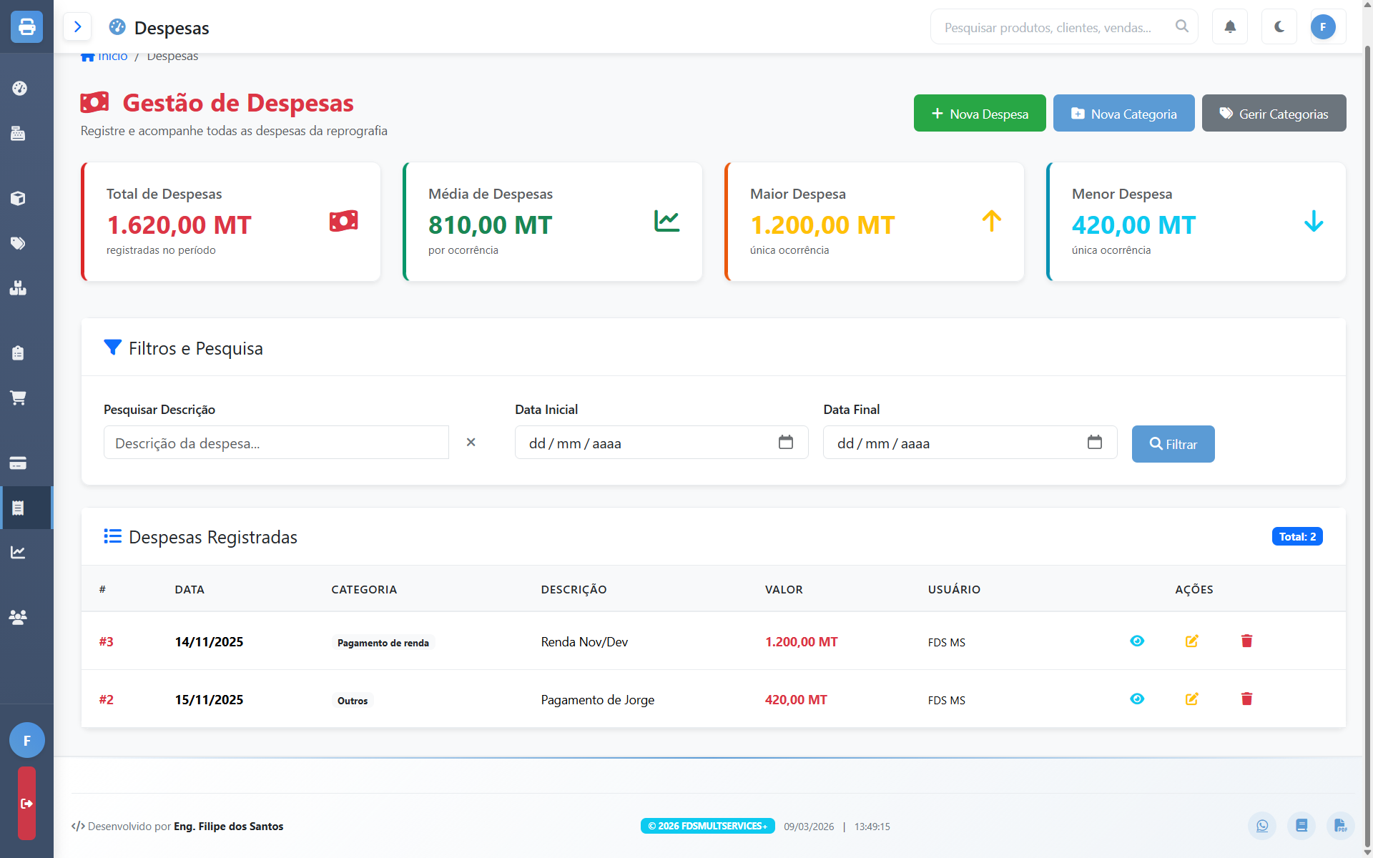Open the Data Final calendar picker
The height and width of the screenshot is (858, 1373).
[x=1094, y=443]
